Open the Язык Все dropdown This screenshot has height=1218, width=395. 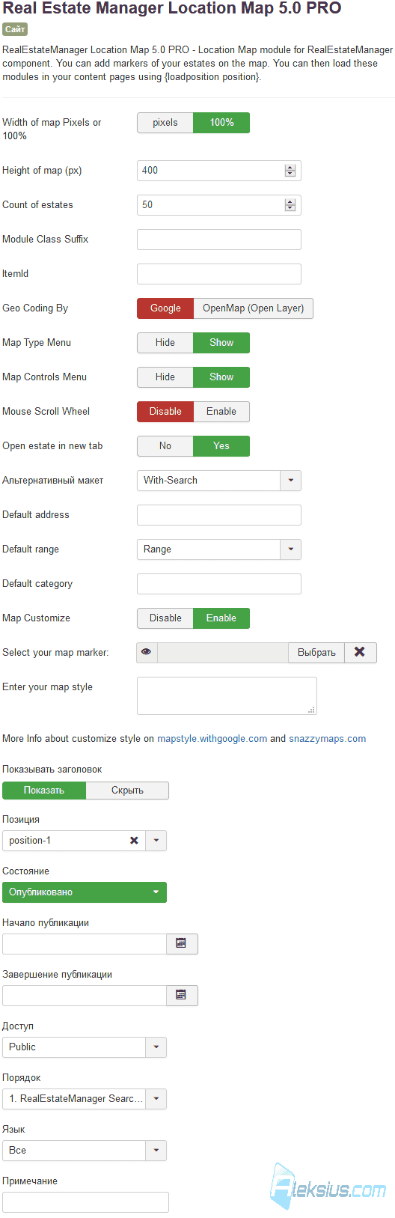coord(85,1151)
